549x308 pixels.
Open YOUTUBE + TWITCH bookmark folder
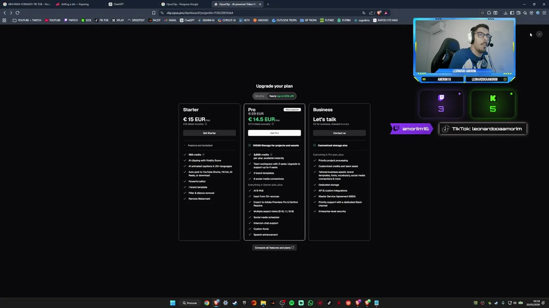point(27,20)
